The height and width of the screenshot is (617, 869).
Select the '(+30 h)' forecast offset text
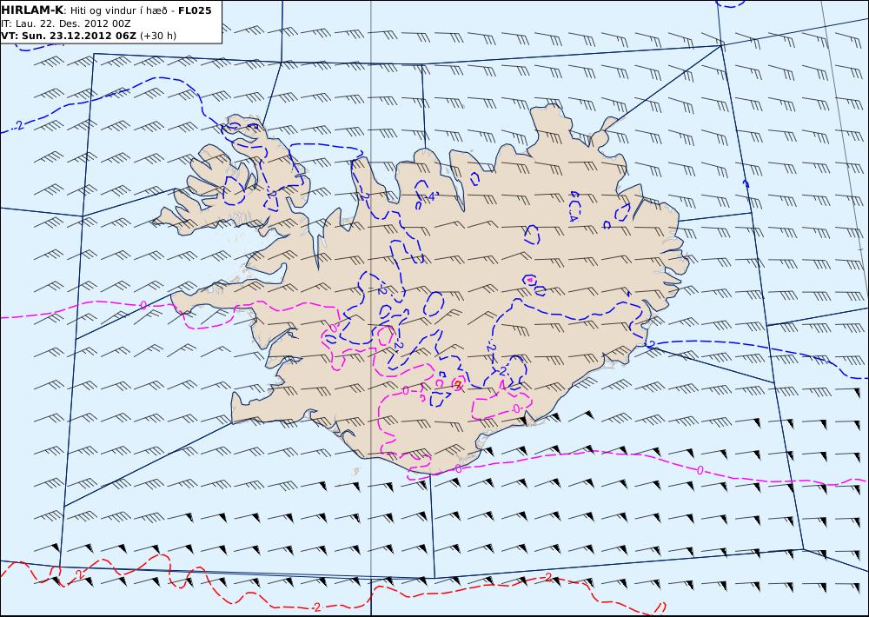[x=158, y=36]
